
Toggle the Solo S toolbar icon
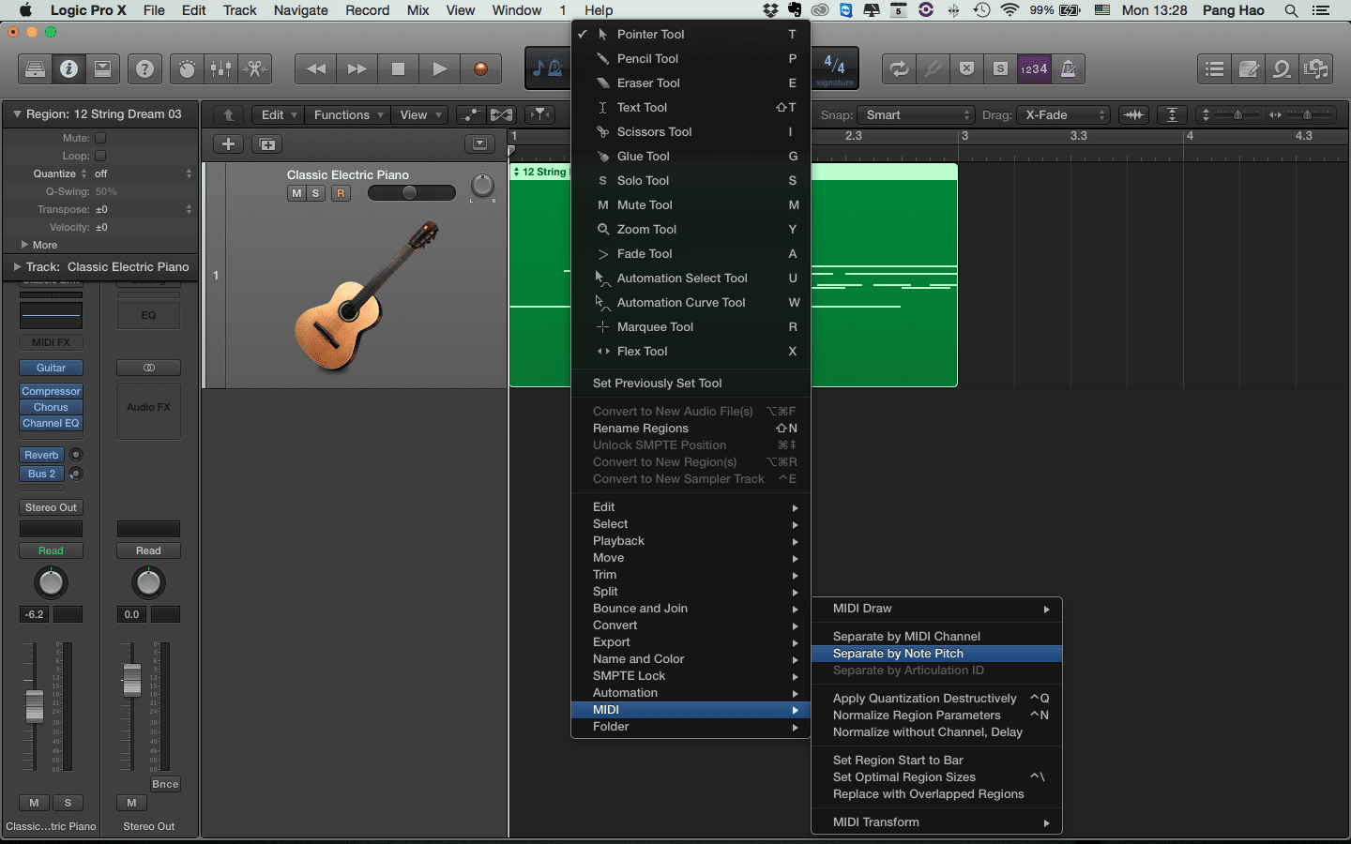point(1000,68)
